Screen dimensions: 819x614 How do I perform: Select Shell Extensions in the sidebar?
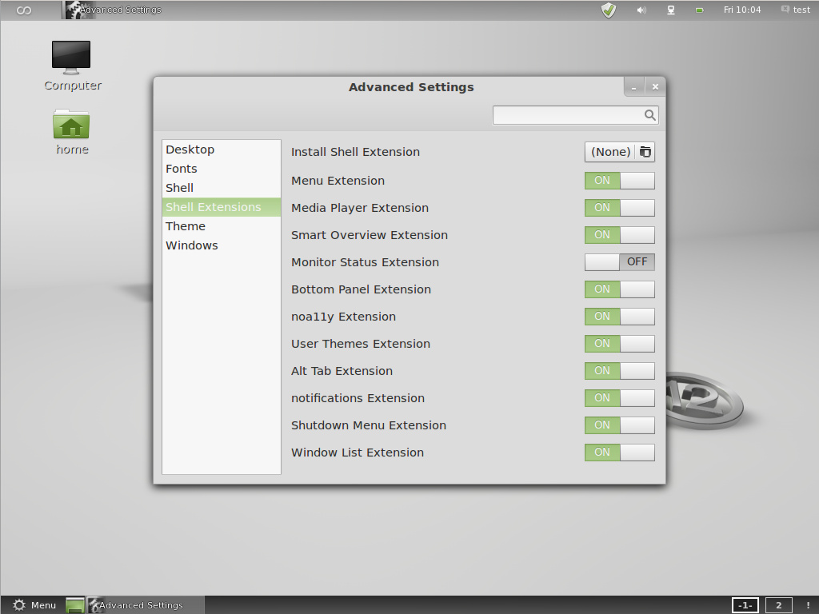click(x=221, y=207)
